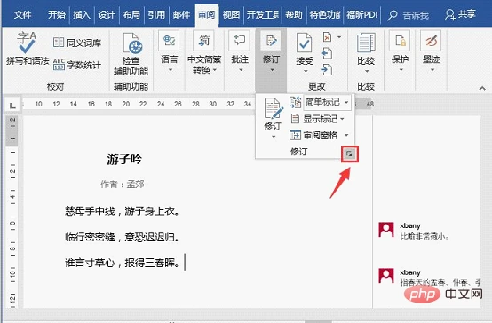Click the line 临行密密缝，意恐迟迟归。
Screen dimensions: 492x323
click(123, 237)
